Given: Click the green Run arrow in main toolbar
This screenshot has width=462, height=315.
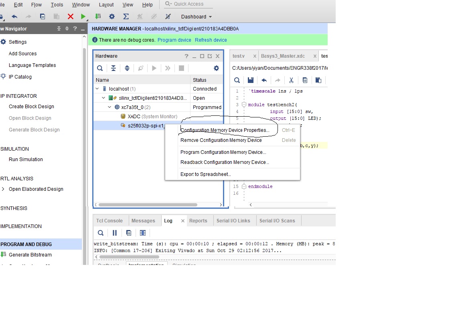Looking at the screenshot, I should [83, 16].
